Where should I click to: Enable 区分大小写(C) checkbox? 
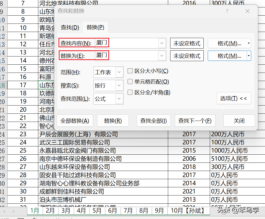[x=130, y=71]
